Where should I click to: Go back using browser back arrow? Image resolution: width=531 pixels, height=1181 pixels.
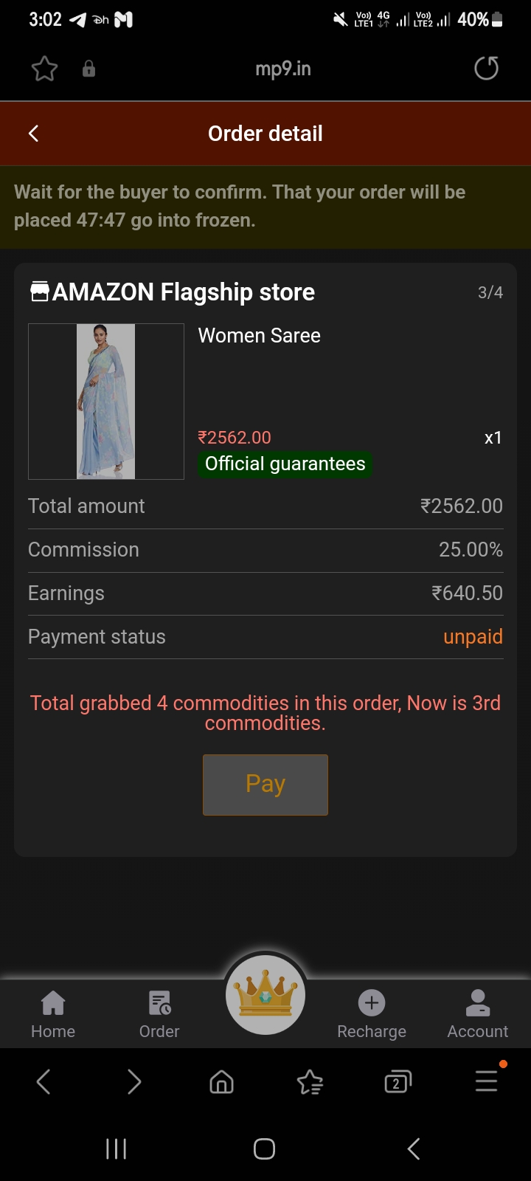(44, 1082)
